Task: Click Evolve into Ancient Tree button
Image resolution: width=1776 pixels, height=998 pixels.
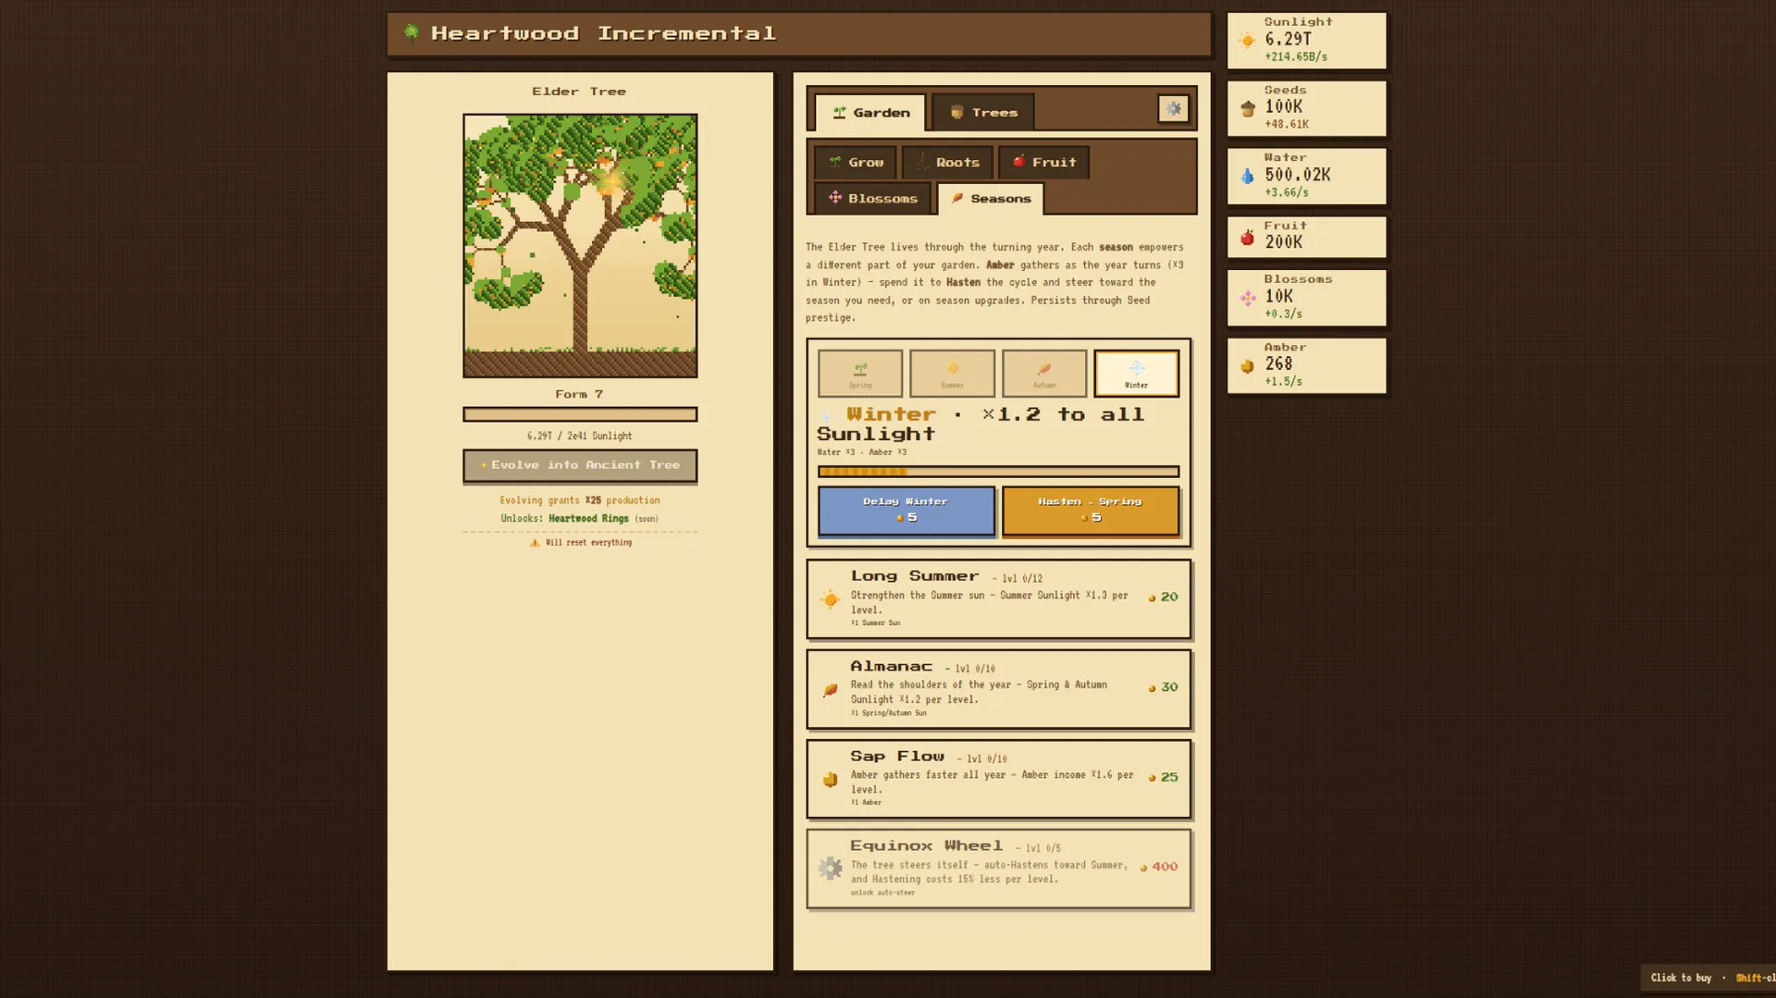Action: (580, 465)
